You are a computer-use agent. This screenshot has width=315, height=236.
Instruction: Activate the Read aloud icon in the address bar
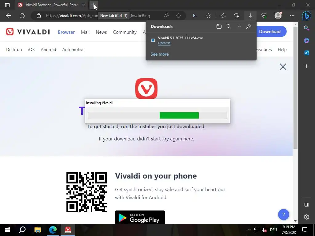(x=166, y=16)
